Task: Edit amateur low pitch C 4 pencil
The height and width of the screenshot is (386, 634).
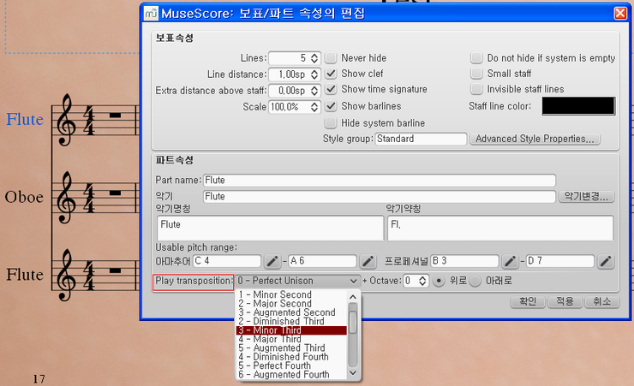Action: 272,262
